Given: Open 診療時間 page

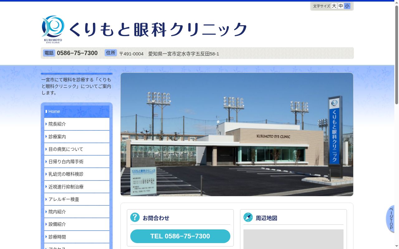Looking at the screenshot, I should 77,237.
